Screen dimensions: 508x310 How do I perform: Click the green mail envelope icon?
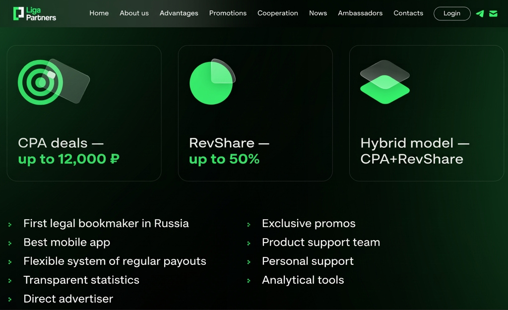(493, 13)
